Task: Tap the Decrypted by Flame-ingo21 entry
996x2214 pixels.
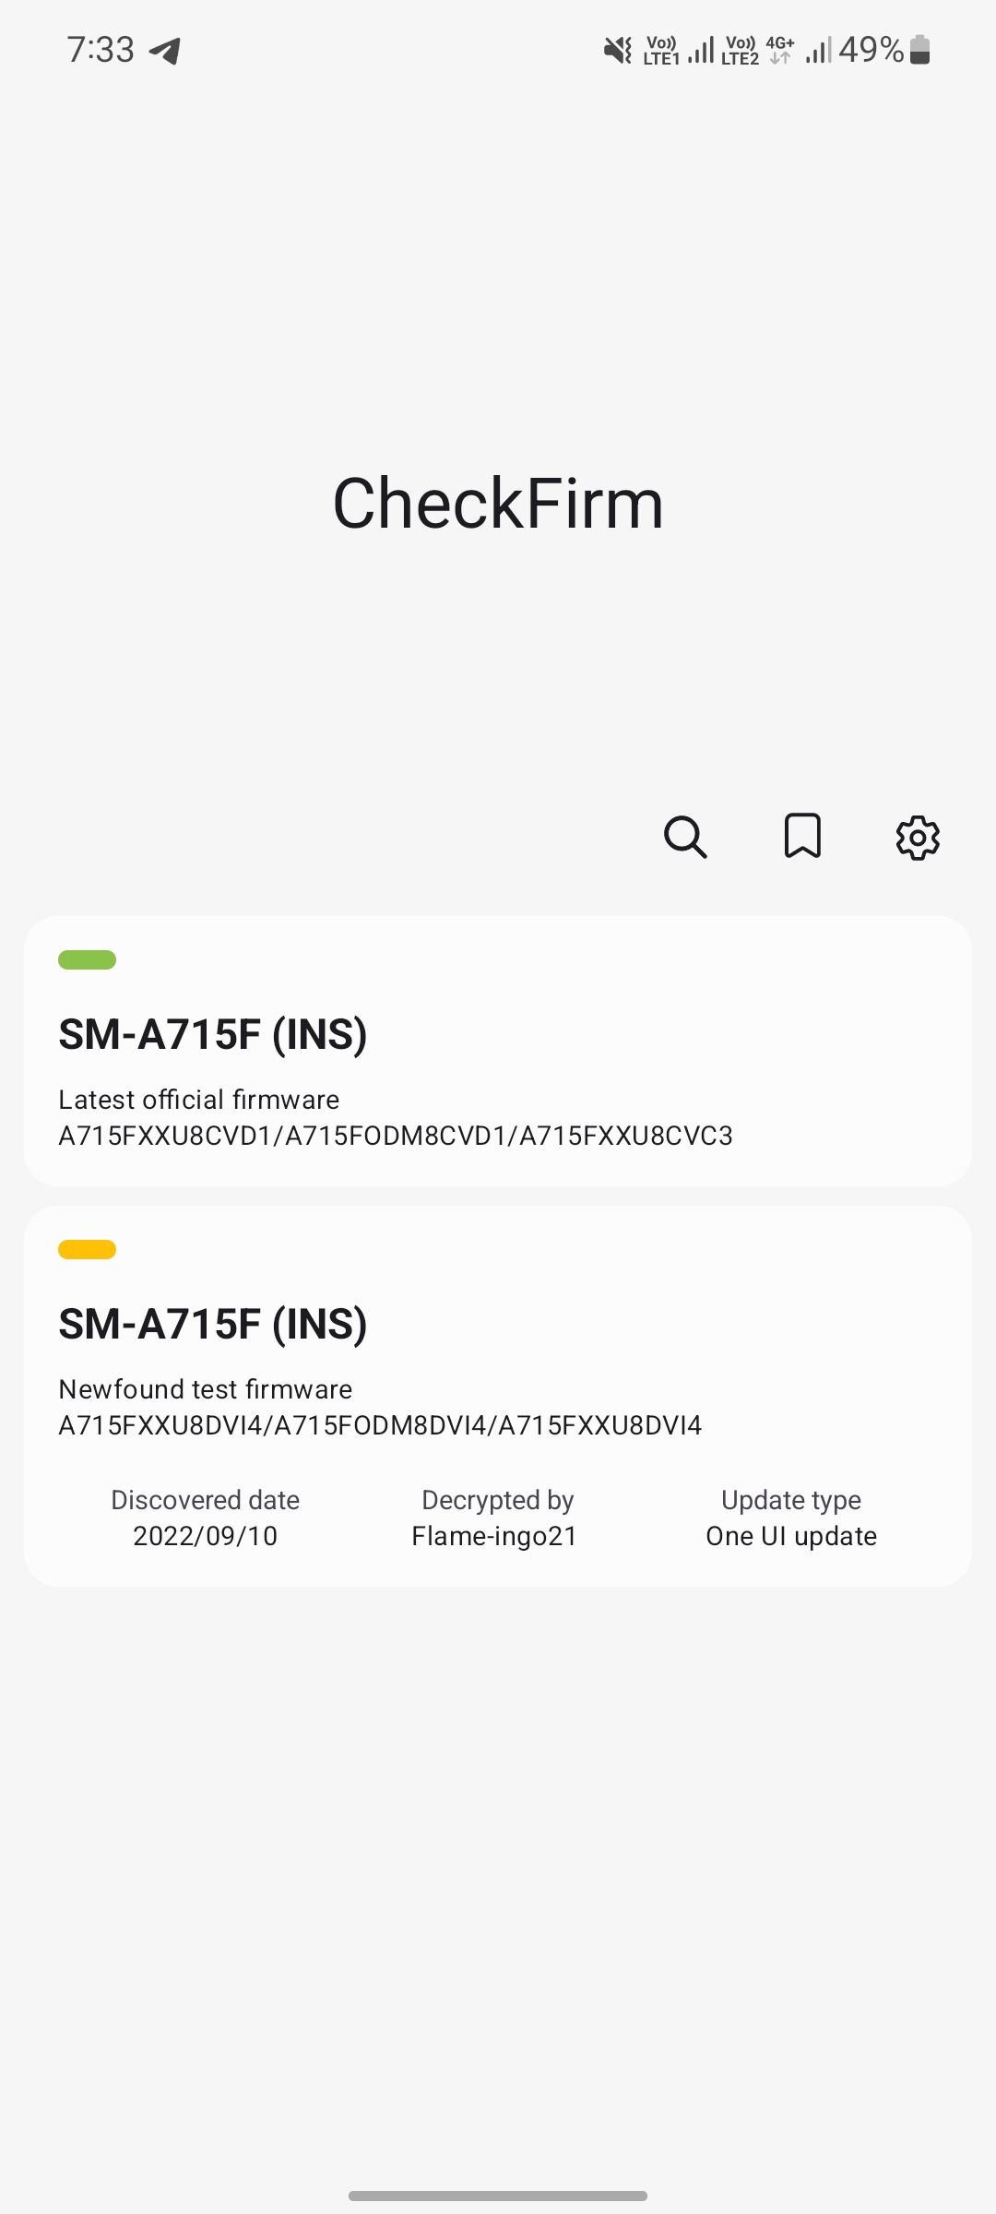Action: point(495,1536)
